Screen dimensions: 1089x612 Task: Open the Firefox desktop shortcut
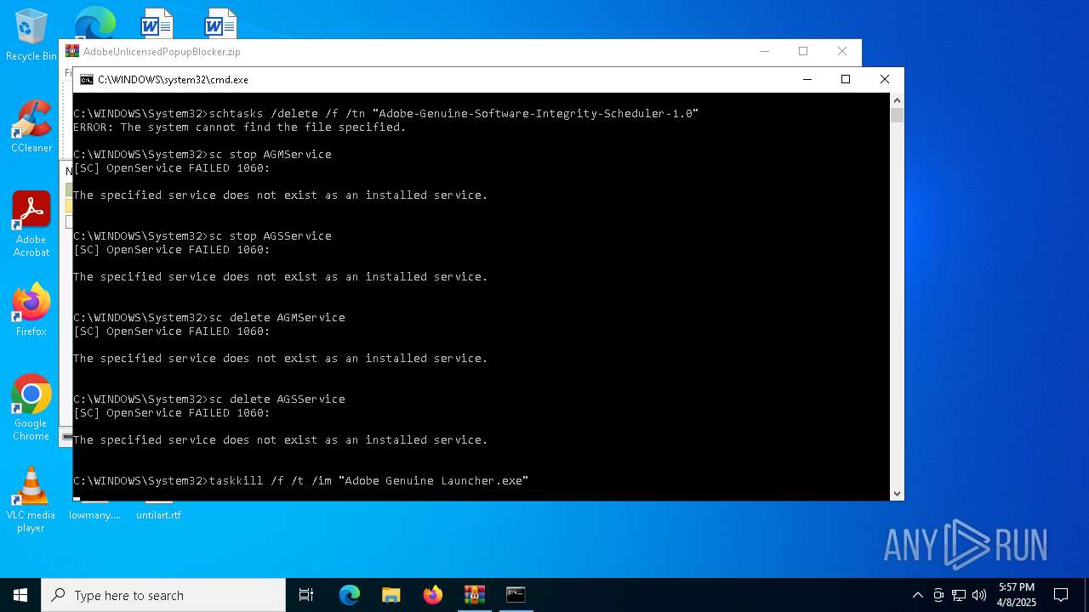click(31, 310)
